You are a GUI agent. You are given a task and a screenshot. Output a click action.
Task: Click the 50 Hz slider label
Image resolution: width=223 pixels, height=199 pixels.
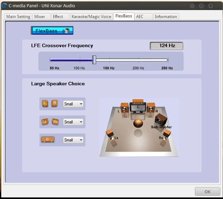tap(55, 68)
